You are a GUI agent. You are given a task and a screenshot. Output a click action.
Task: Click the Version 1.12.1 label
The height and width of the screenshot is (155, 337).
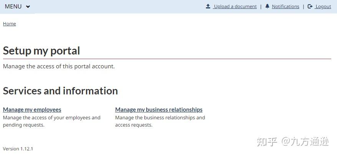[18, 149]
